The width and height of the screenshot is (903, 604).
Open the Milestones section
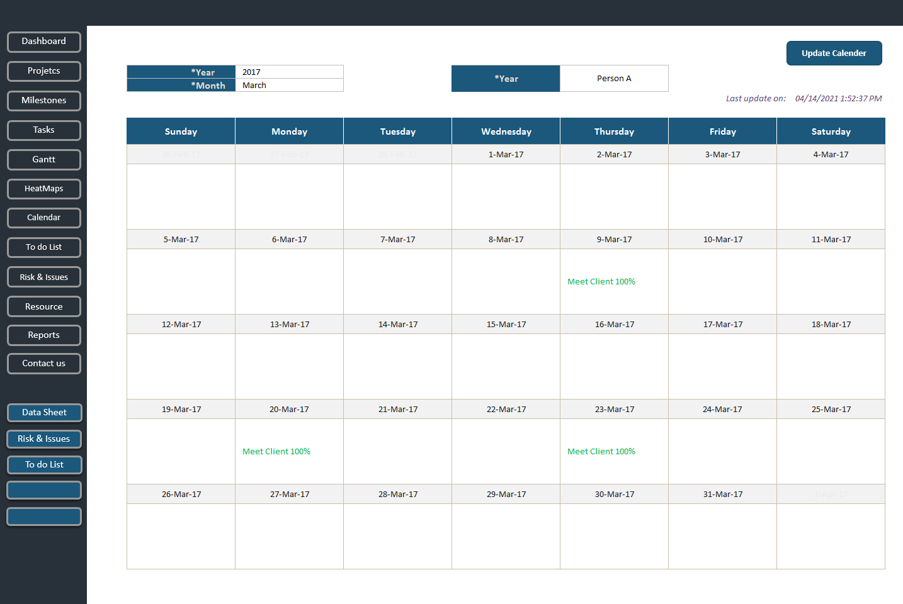pyautogui.click(x=43, y=101)
